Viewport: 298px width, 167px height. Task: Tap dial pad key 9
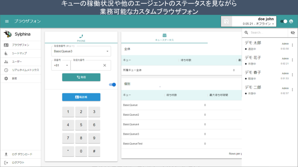[94, 138]
